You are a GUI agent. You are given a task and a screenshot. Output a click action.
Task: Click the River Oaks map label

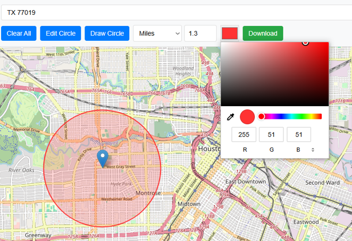click(x=22, y=170)
